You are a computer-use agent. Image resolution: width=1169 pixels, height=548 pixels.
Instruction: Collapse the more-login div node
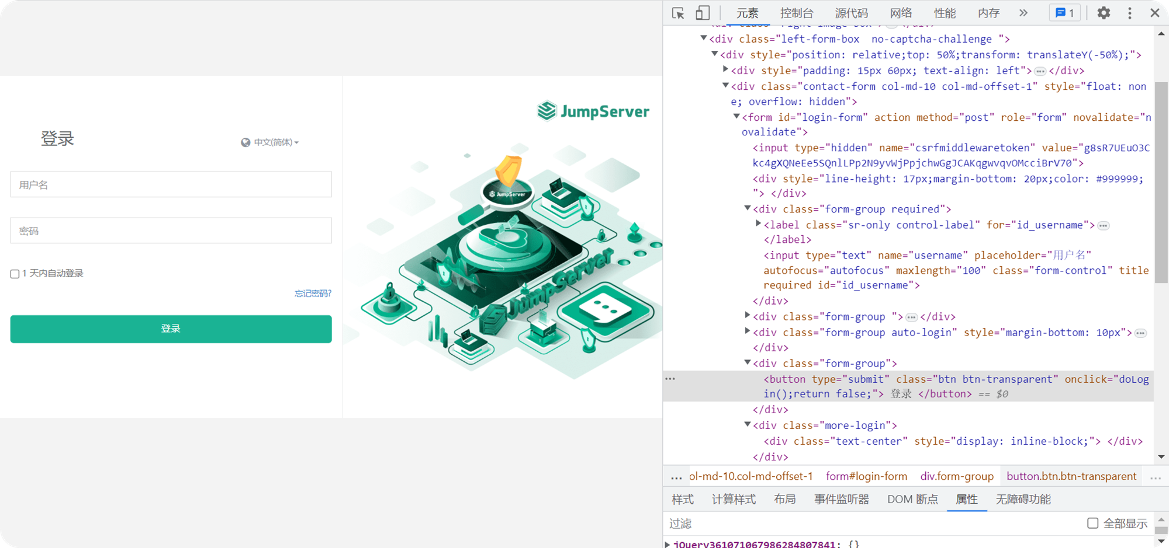[x=747, y=424]
